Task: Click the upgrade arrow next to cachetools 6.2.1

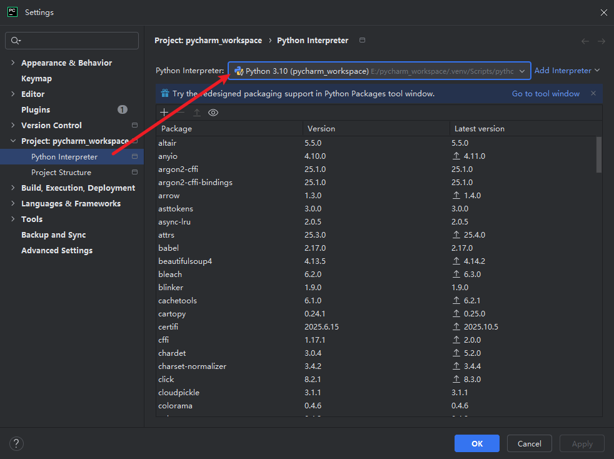Action: (x=456, y=300)
